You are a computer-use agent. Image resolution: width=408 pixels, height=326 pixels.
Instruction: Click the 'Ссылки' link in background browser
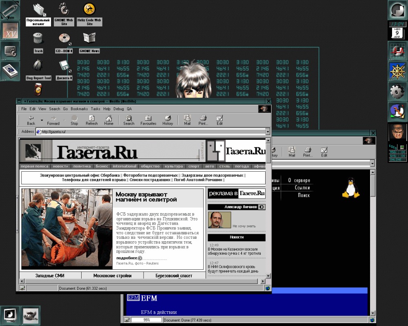pos(302,188)
